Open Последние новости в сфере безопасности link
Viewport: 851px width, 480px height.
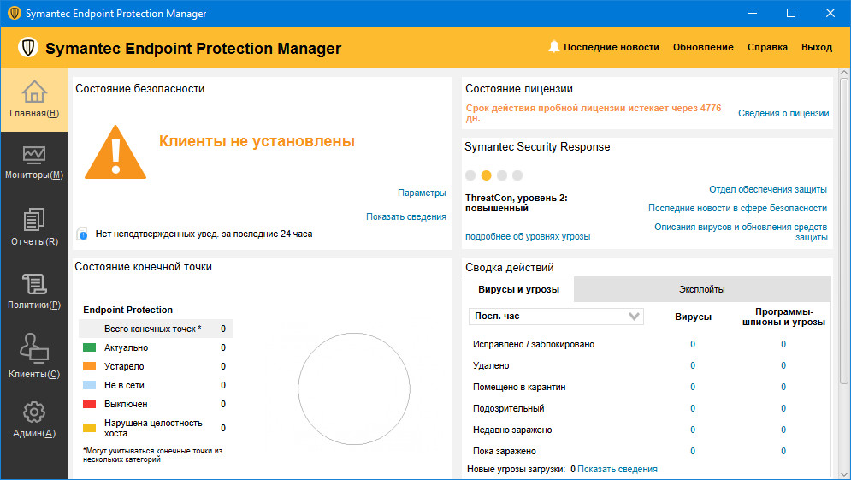click(737, 208)
